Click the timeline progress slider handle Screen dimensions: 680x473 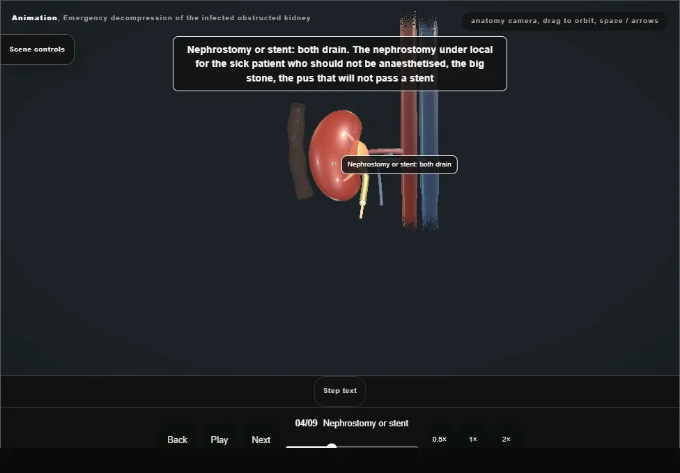click(x=332, y=446)
